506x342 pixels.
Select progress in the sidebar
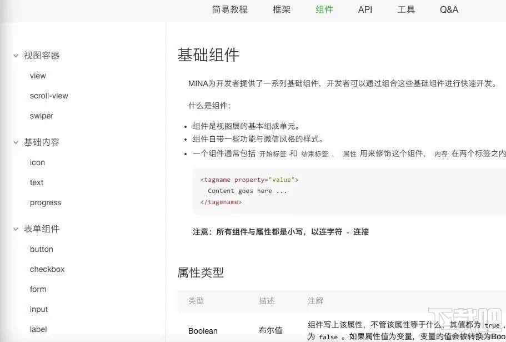pyautogui.click(x=45, y=202)
